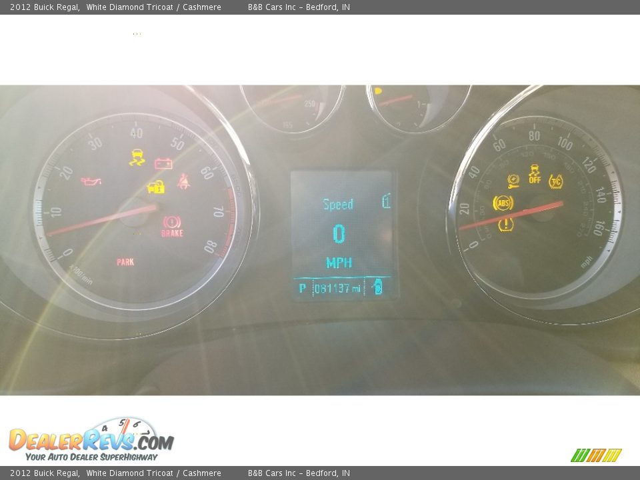The height and width of the screenshot is (480, 640).
Task: Click the bottom 'B&B Cars Inc – Bedford, IN' text
Action: [299, 473]
